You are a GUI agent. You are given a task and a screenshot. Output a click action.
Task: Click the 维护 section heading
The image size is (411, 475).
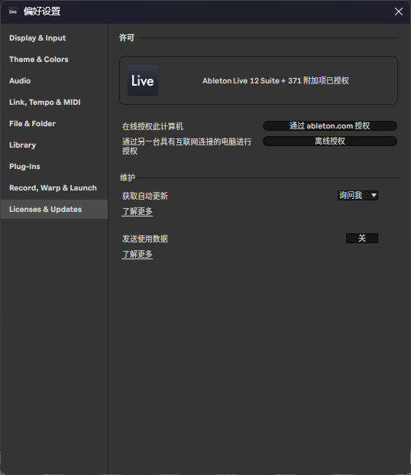(x=127, y=177)
